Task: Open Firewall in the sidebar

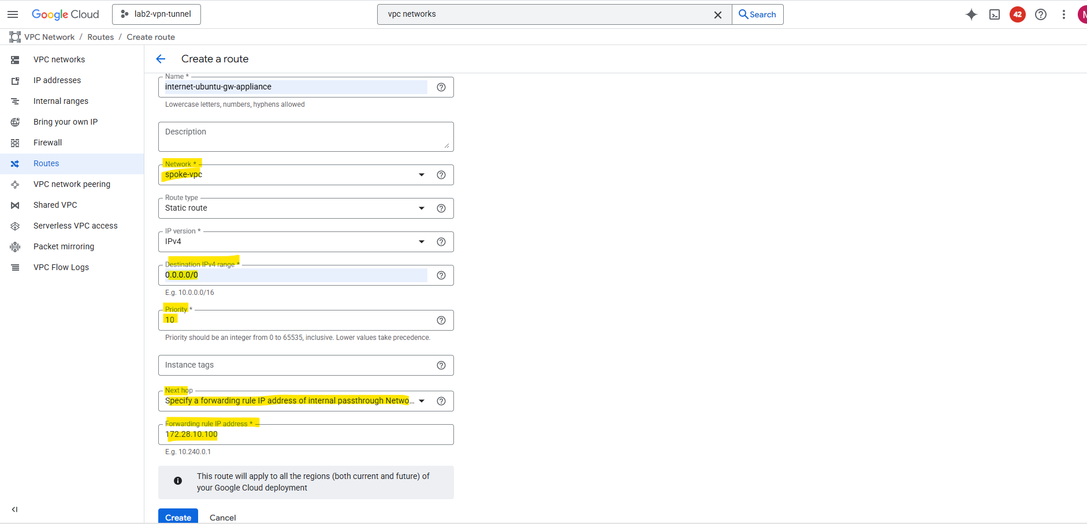Action: [72, 143]
